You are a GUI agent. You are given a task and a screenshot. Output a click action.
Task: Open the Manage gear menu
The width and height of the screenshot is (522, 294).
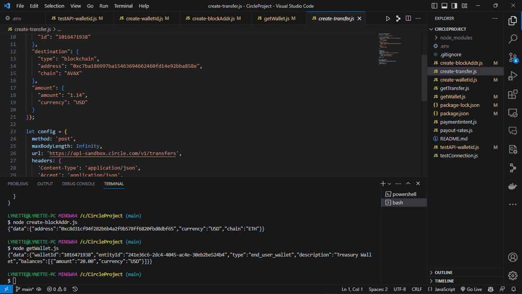tap(513, 275)
